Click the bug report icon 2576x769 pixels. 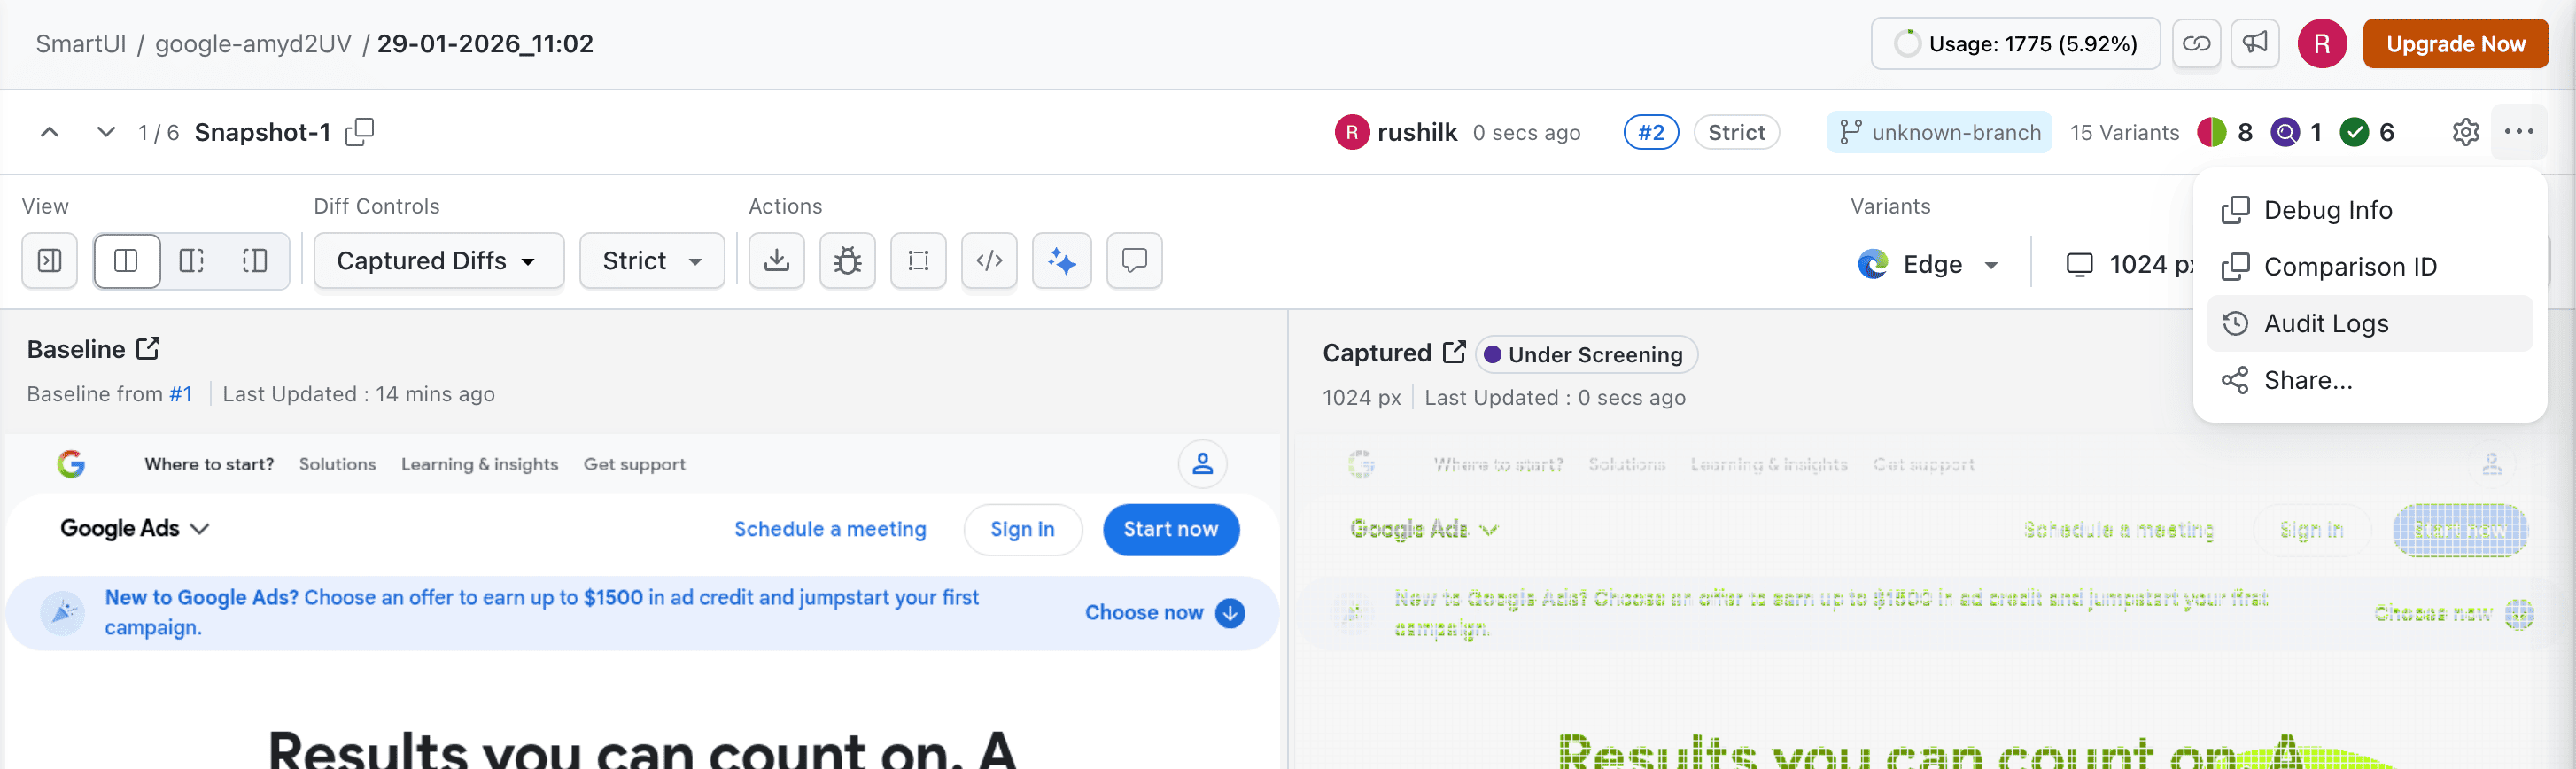pyautogui.click(x=847, y=261)
